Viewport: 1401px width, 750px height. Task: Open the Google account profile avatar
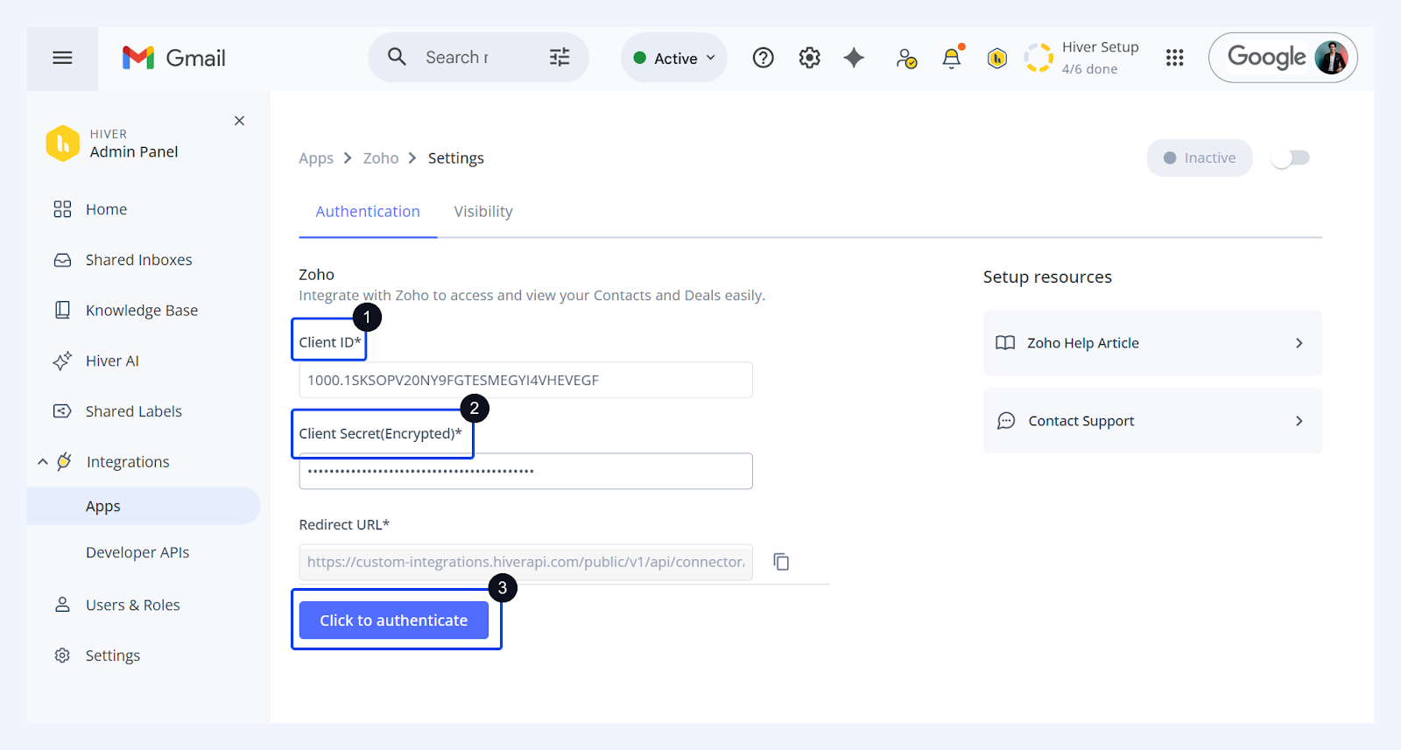(1331, 58)
